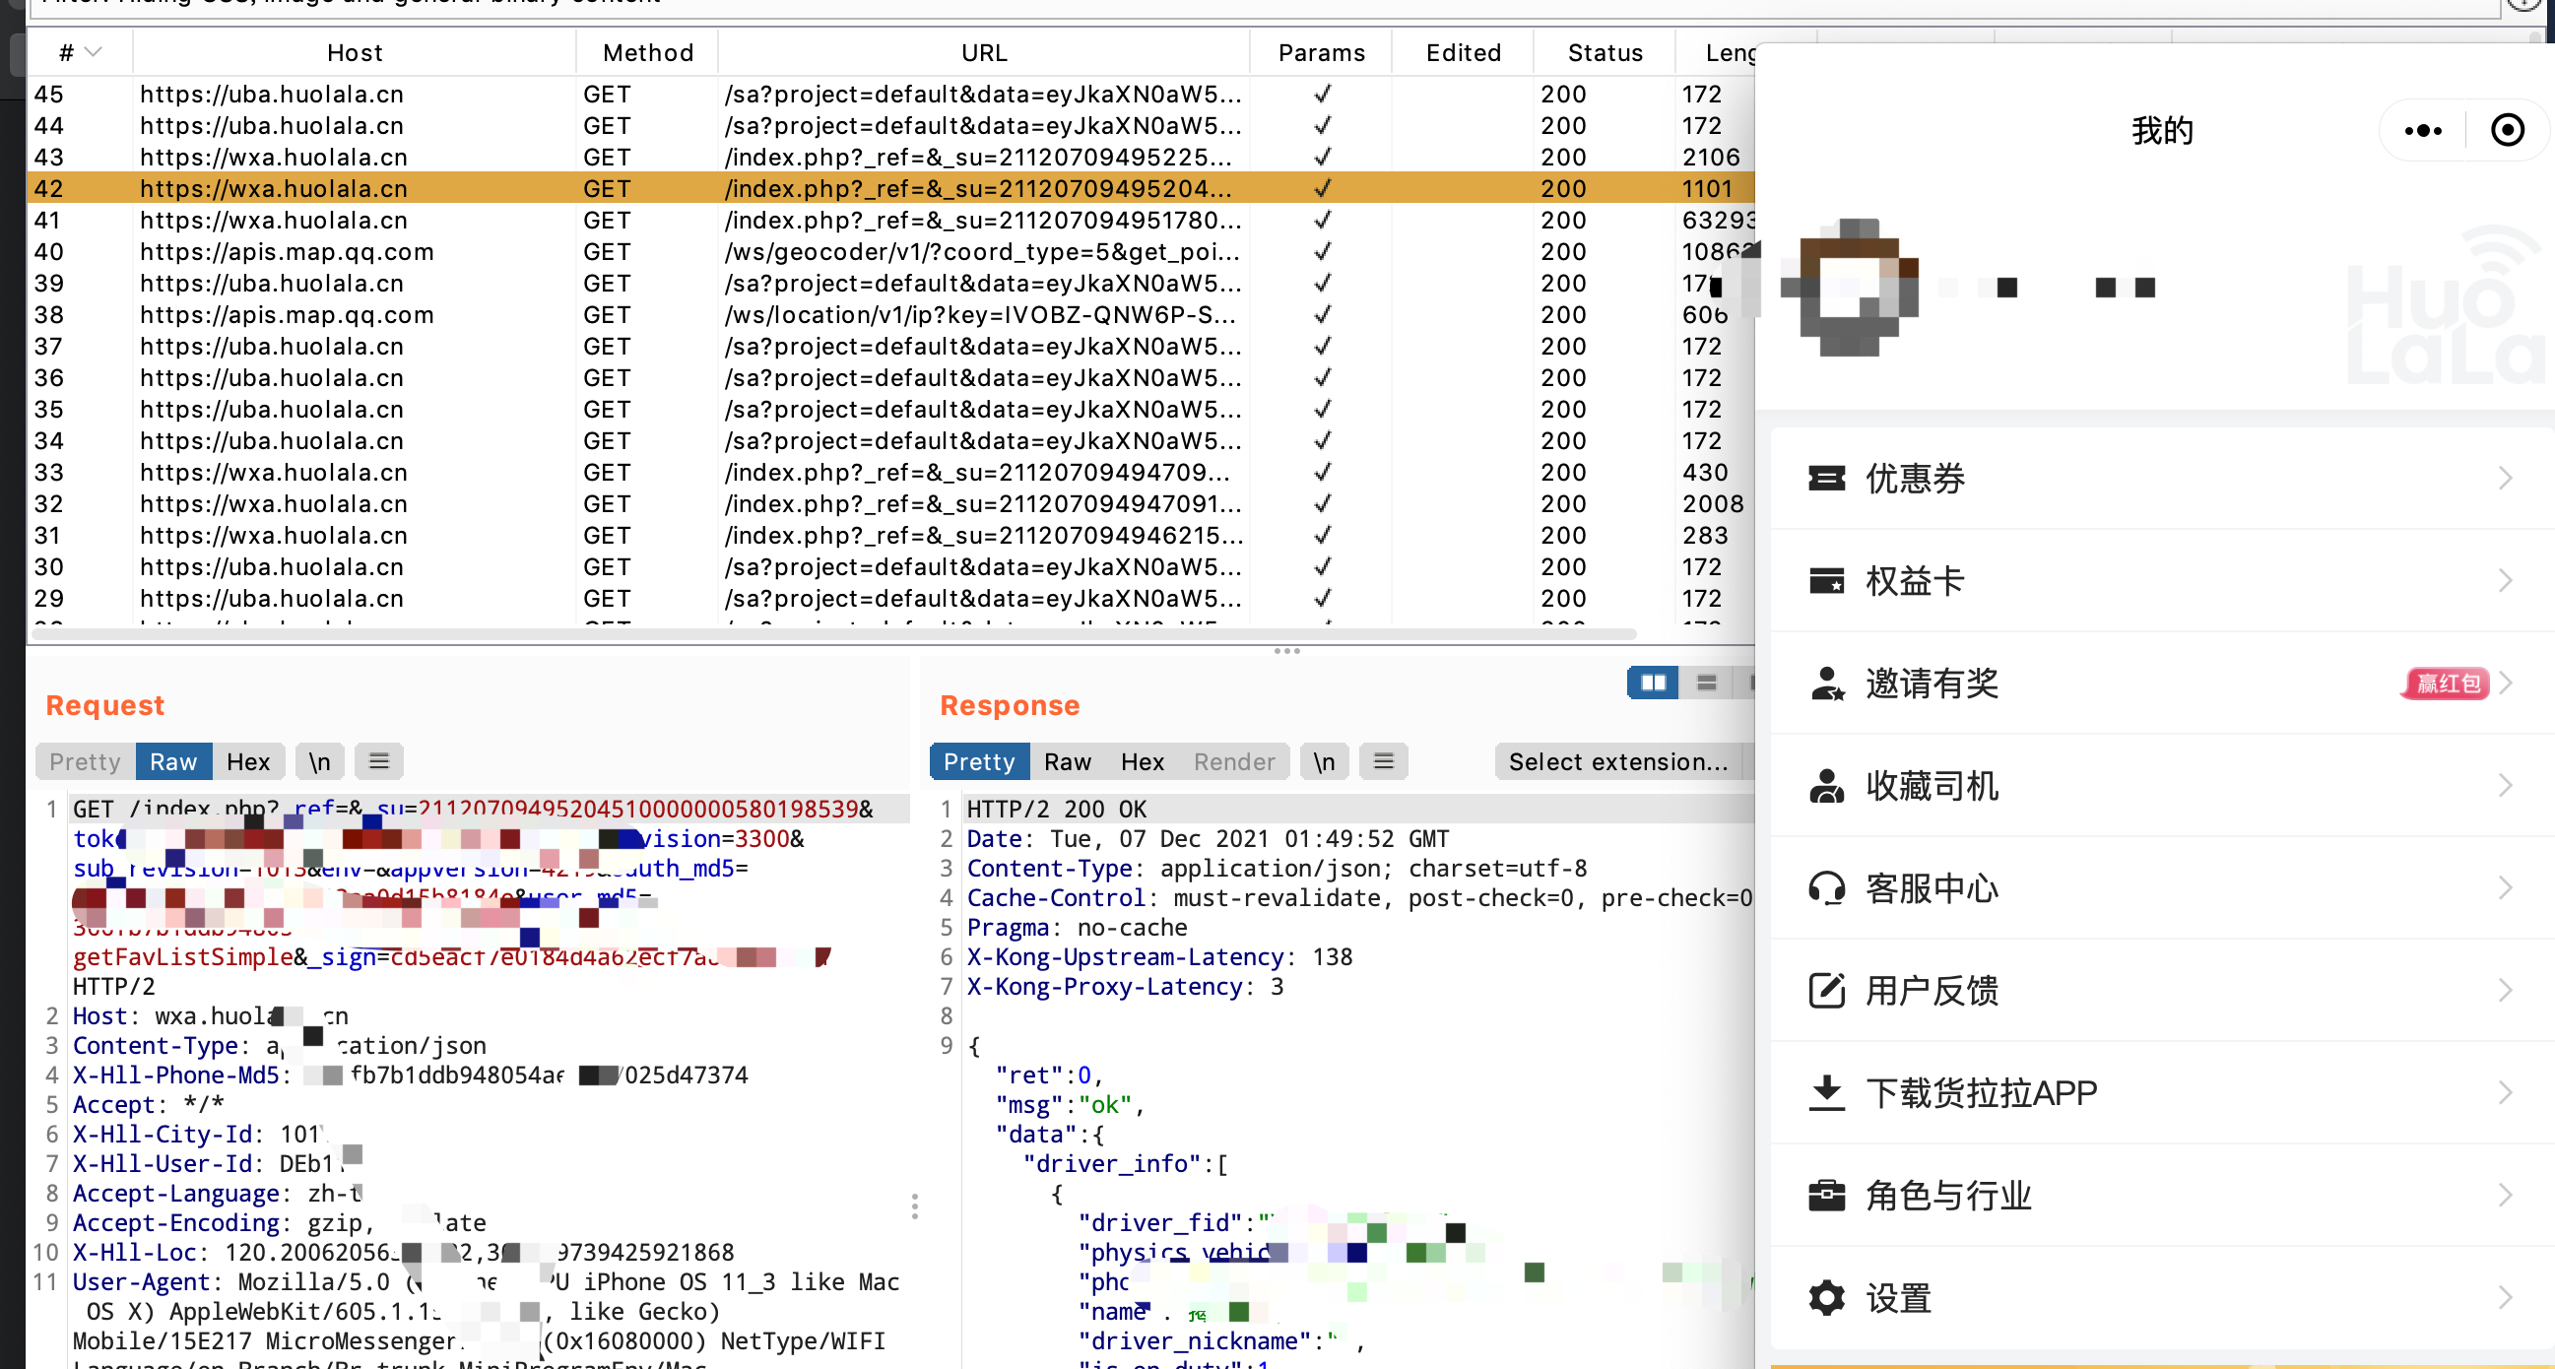Open 权益卡 benefits card icon
The height and width of the screenshot is (1369, 2555).
(1826, 580)
